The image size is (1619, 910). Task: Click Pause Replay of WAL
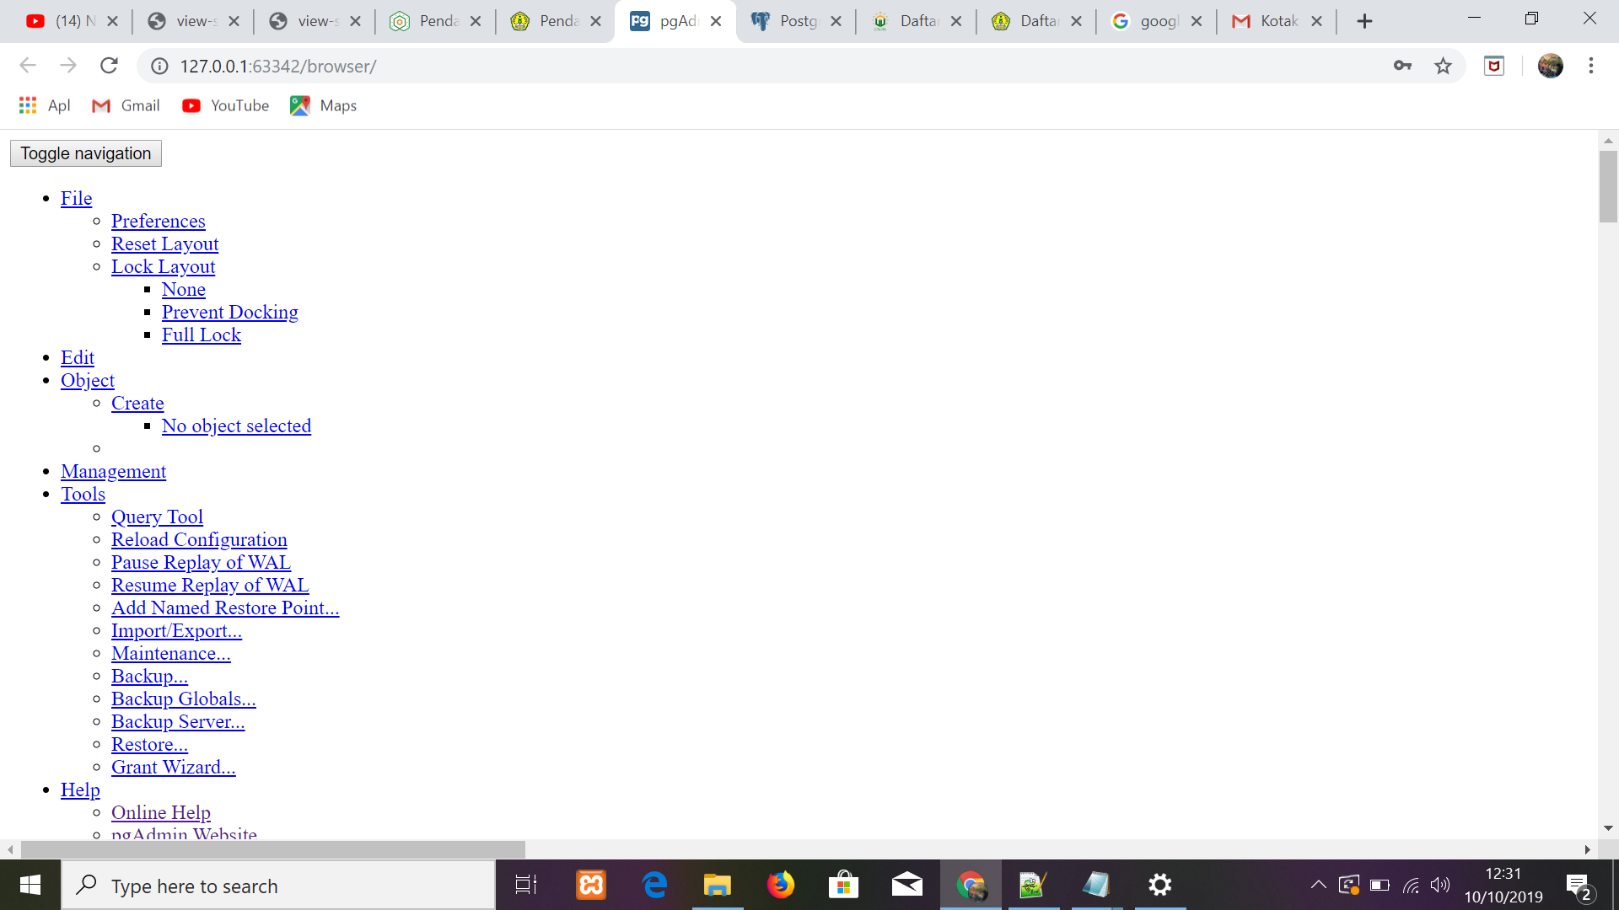point(201,562)
